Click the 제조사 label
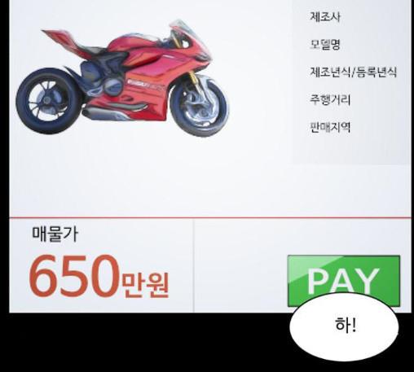Viewport: 414px width, 372px height. click(325, 17)
